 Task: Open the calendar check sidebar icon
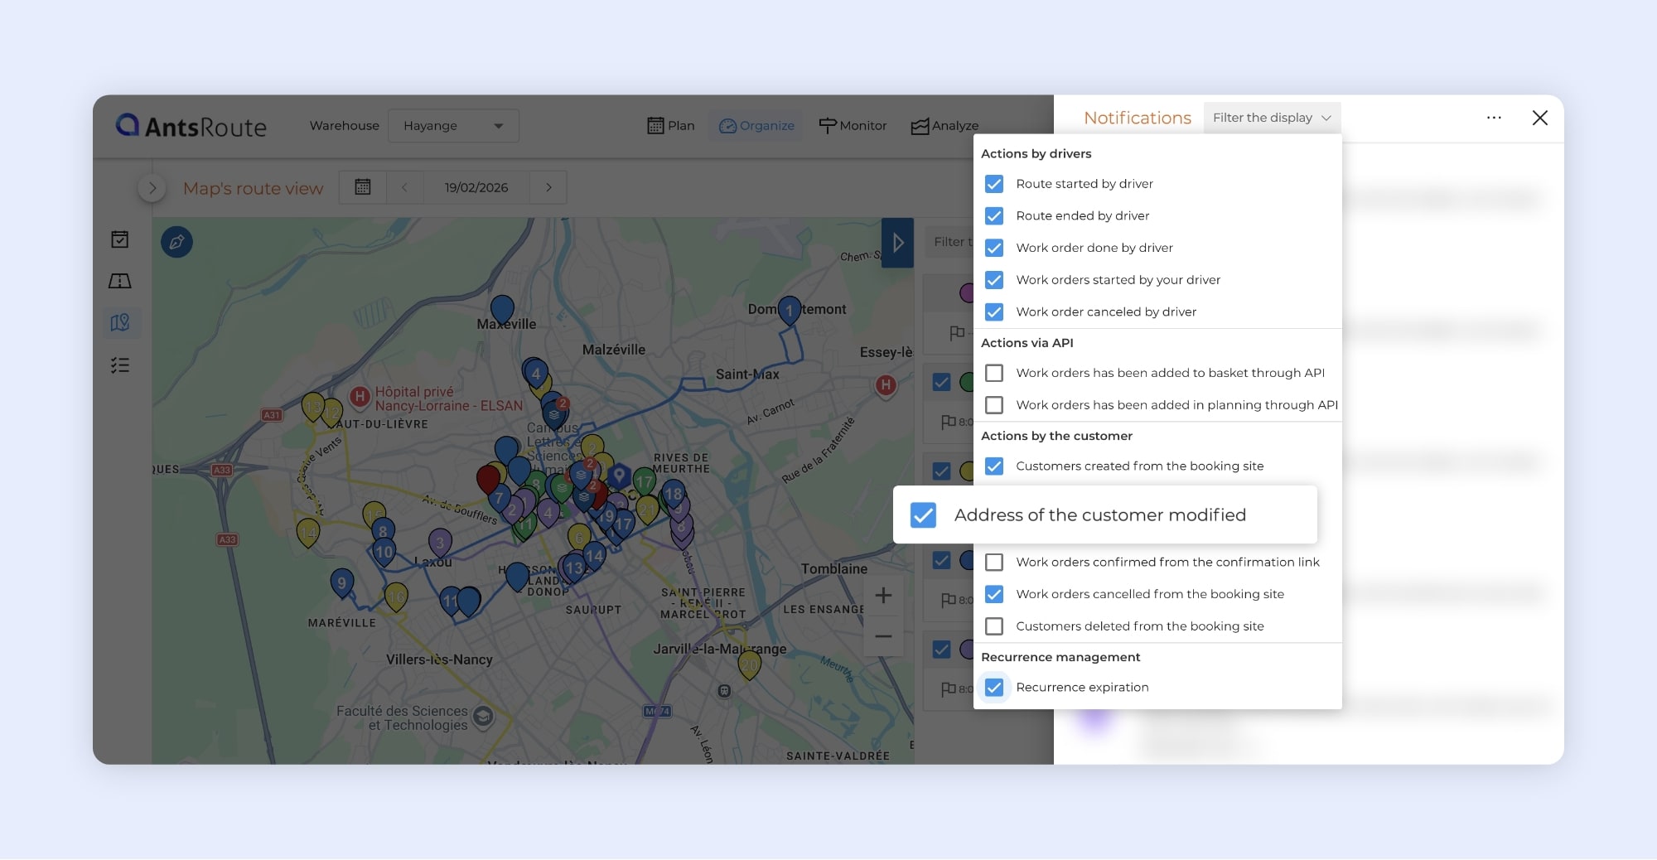[x=120, y=239]
